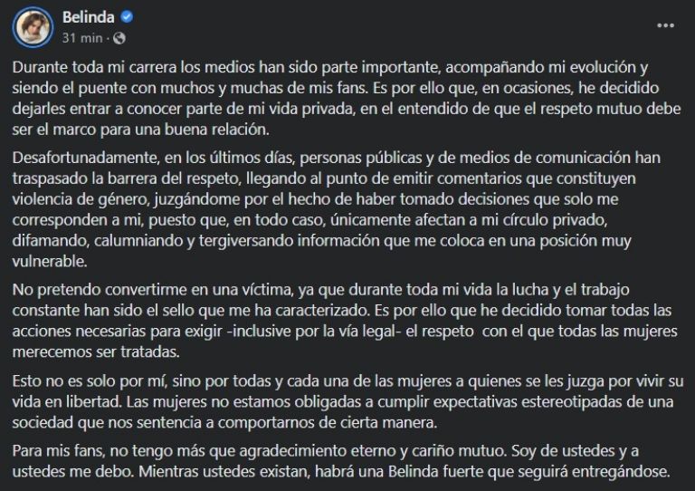Click the line starting 'Esto no es solo por mí'
The width and height of the screenshot is (695, 491).
click(347, 381)
